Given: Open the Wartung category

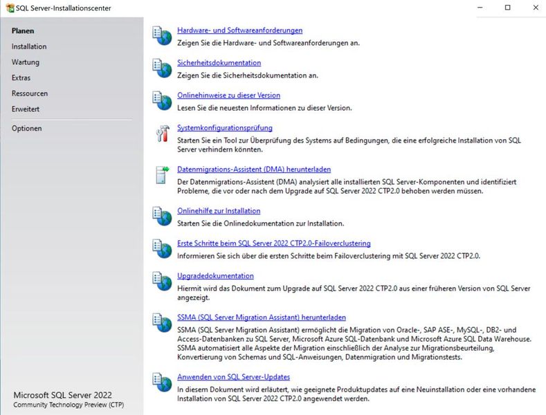Looking at the screenshot, I should coord(26,62).
